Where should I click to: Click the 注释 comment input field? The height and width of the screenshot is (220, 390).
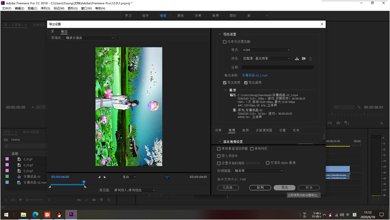click(277, 67)
